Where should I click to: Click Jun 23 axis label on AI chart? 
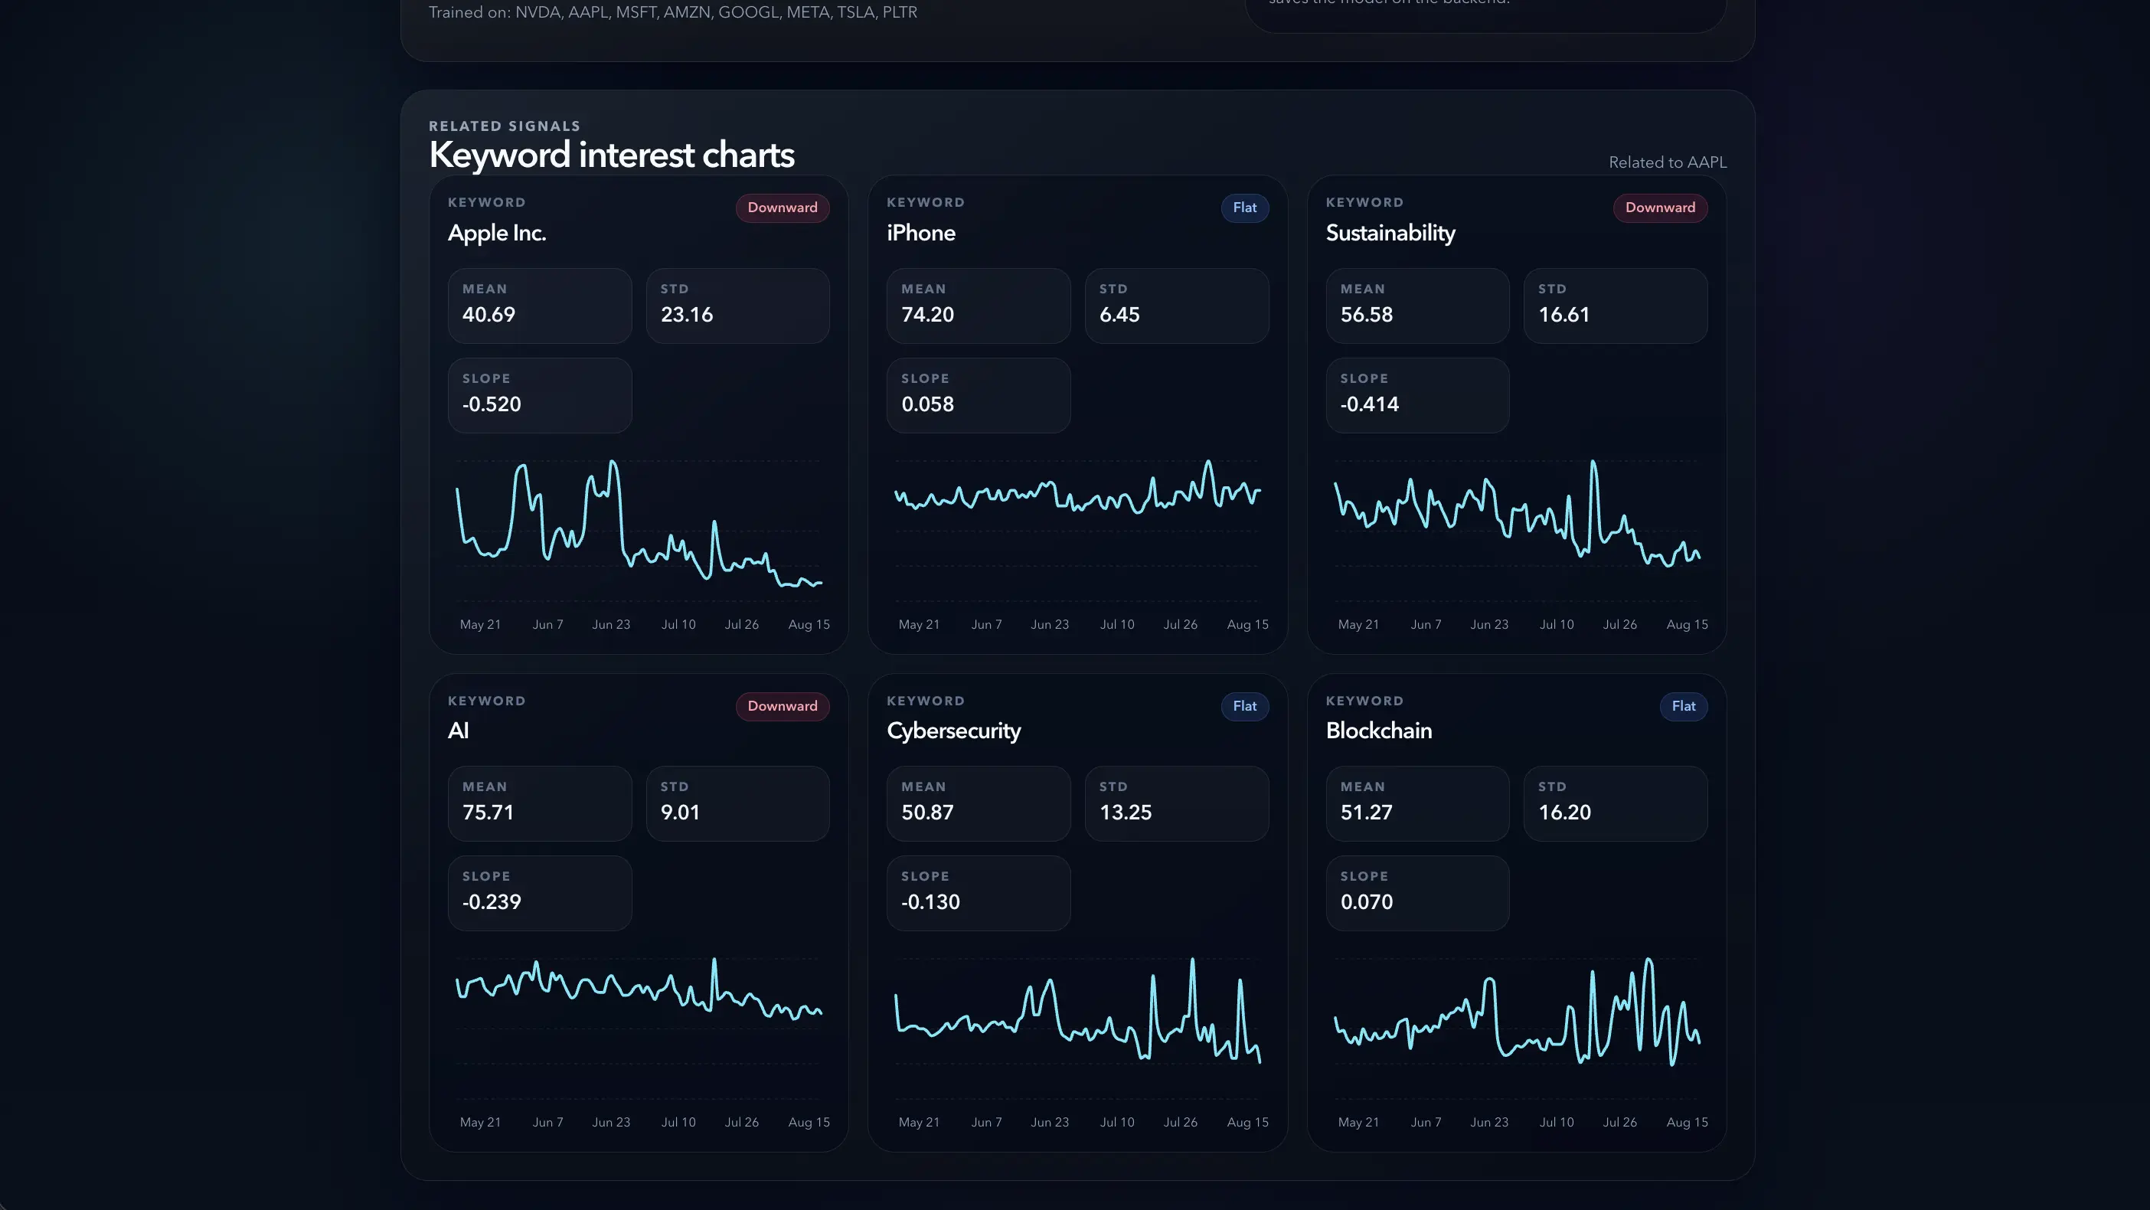click(611, 1123)
